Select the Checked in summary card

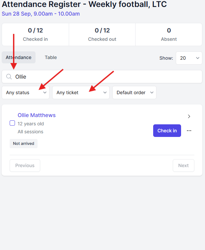35,34
